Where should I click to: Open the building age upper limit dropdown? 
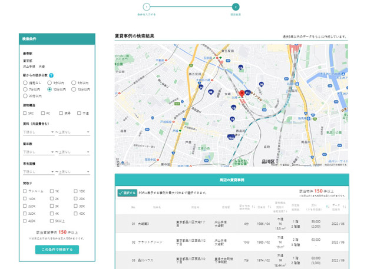tap(74, 152)
